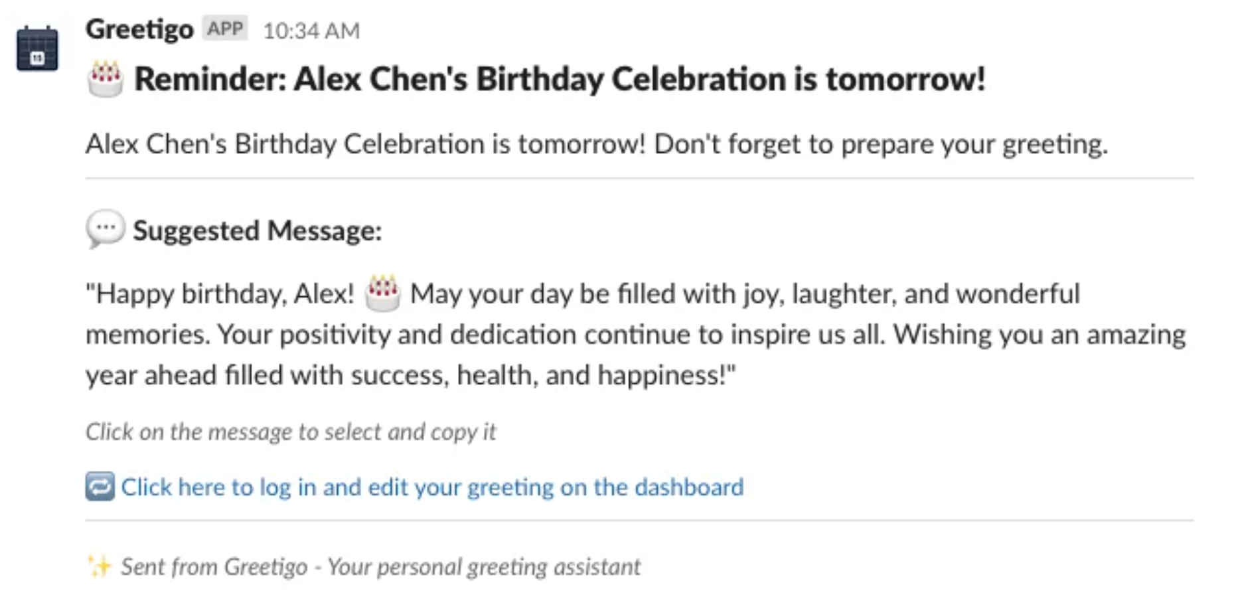The image size is (1234, 593).
Task: Open the log in and edit greeting dashboard link
Action: click(x=432, y=487)
